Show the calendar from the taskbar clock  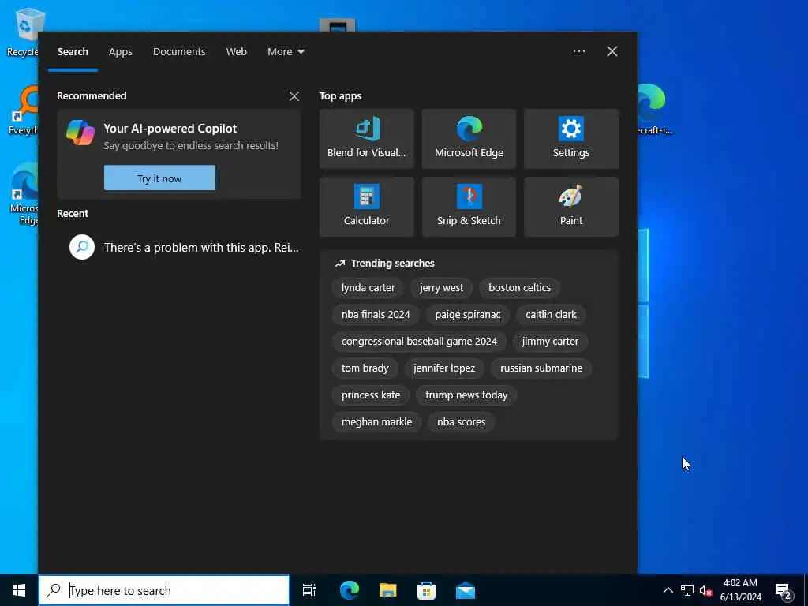(x=740, y=590)
